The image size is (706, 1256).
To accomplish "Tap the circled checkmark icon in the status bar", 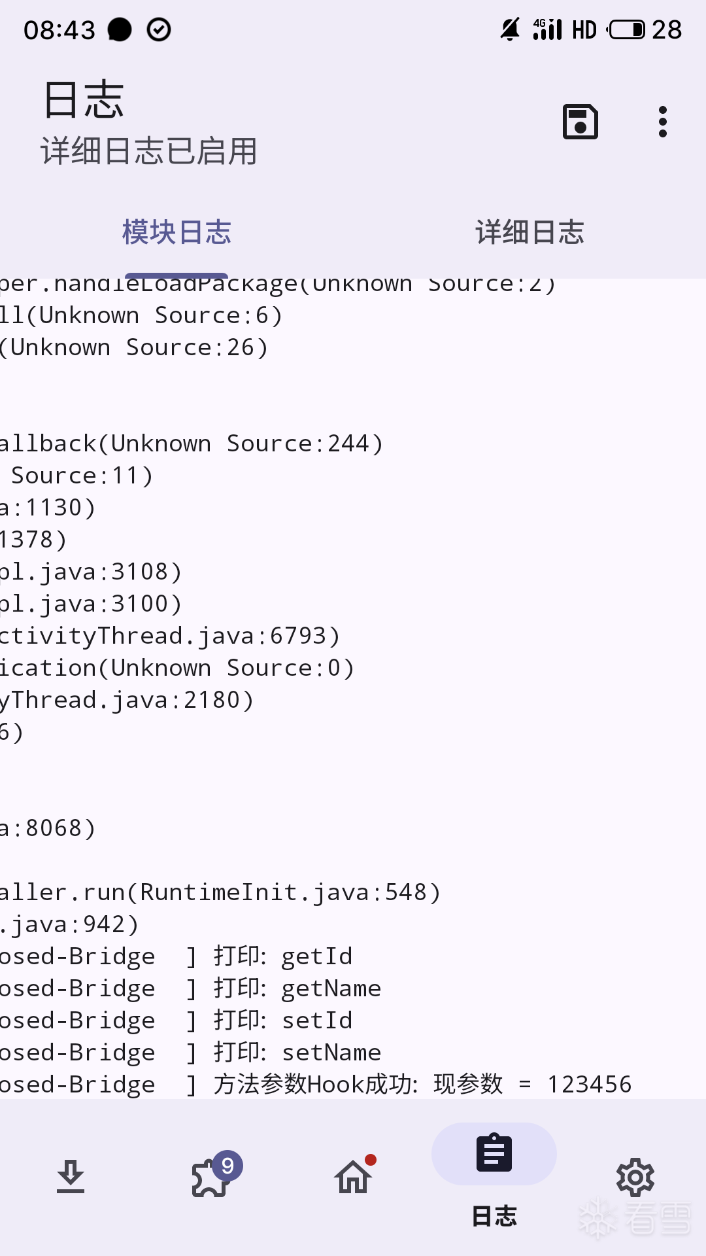I will point(159,29).
